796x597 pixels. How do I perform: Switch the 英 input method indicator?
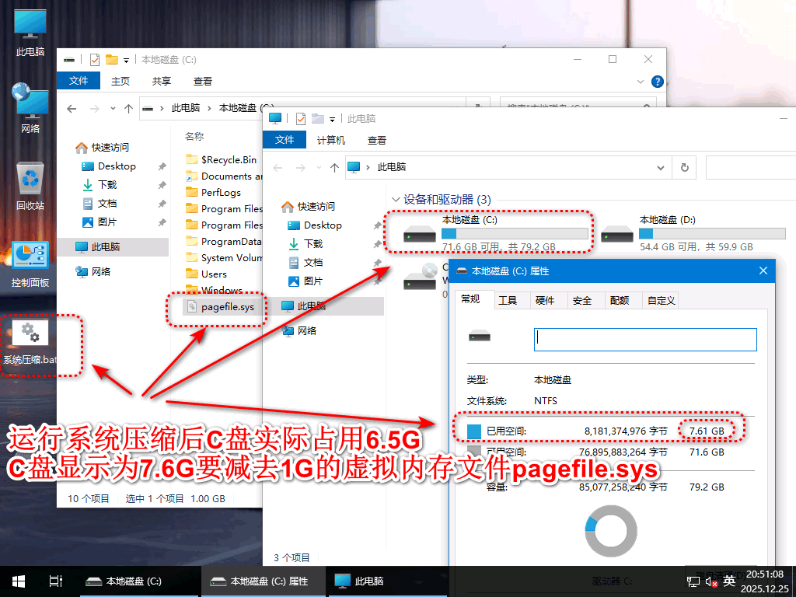point(729,581)
